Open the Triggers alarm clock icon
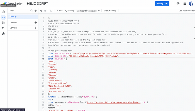Screen dimensions: 195x111 (3, 23)
